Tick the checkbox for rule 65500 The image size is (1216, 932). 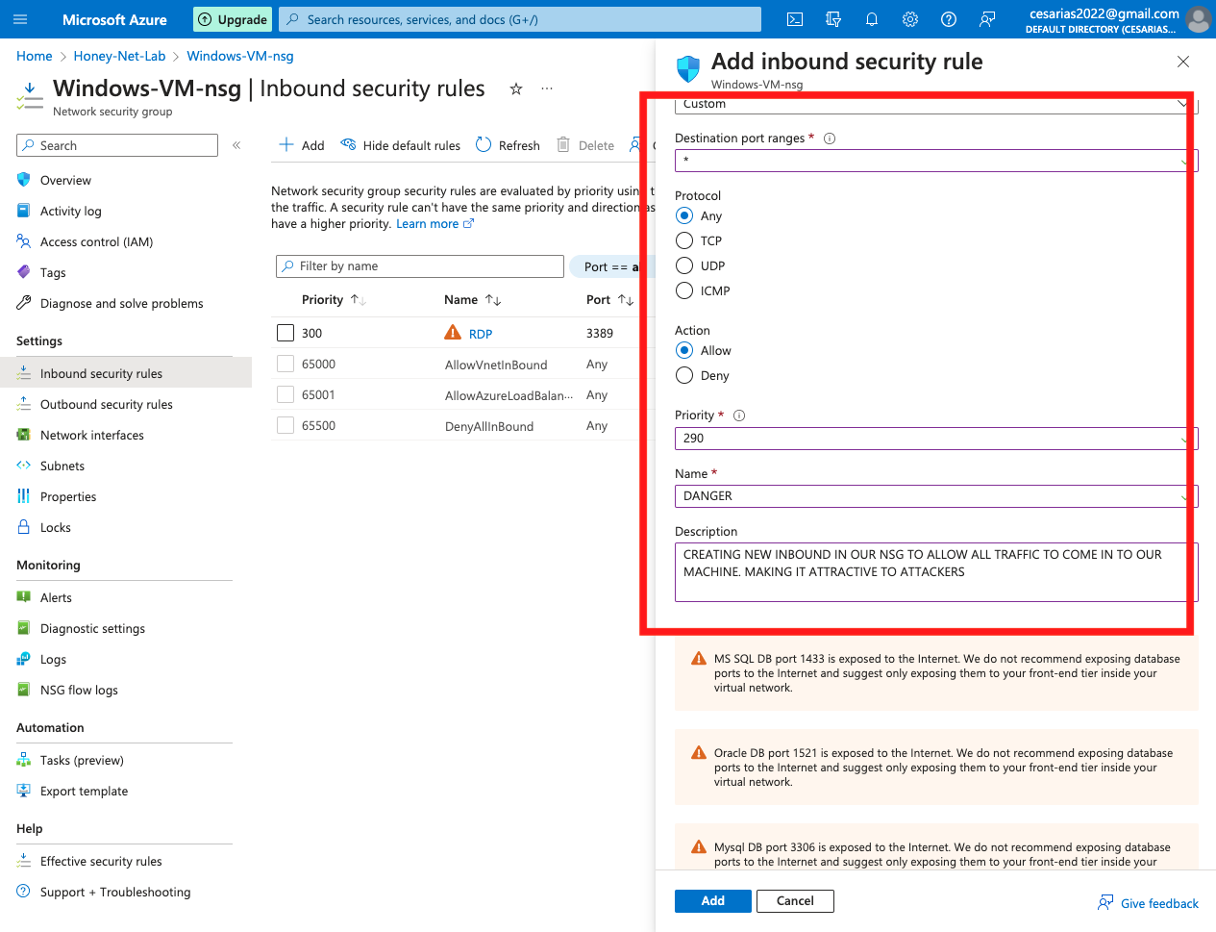[285, 425]
